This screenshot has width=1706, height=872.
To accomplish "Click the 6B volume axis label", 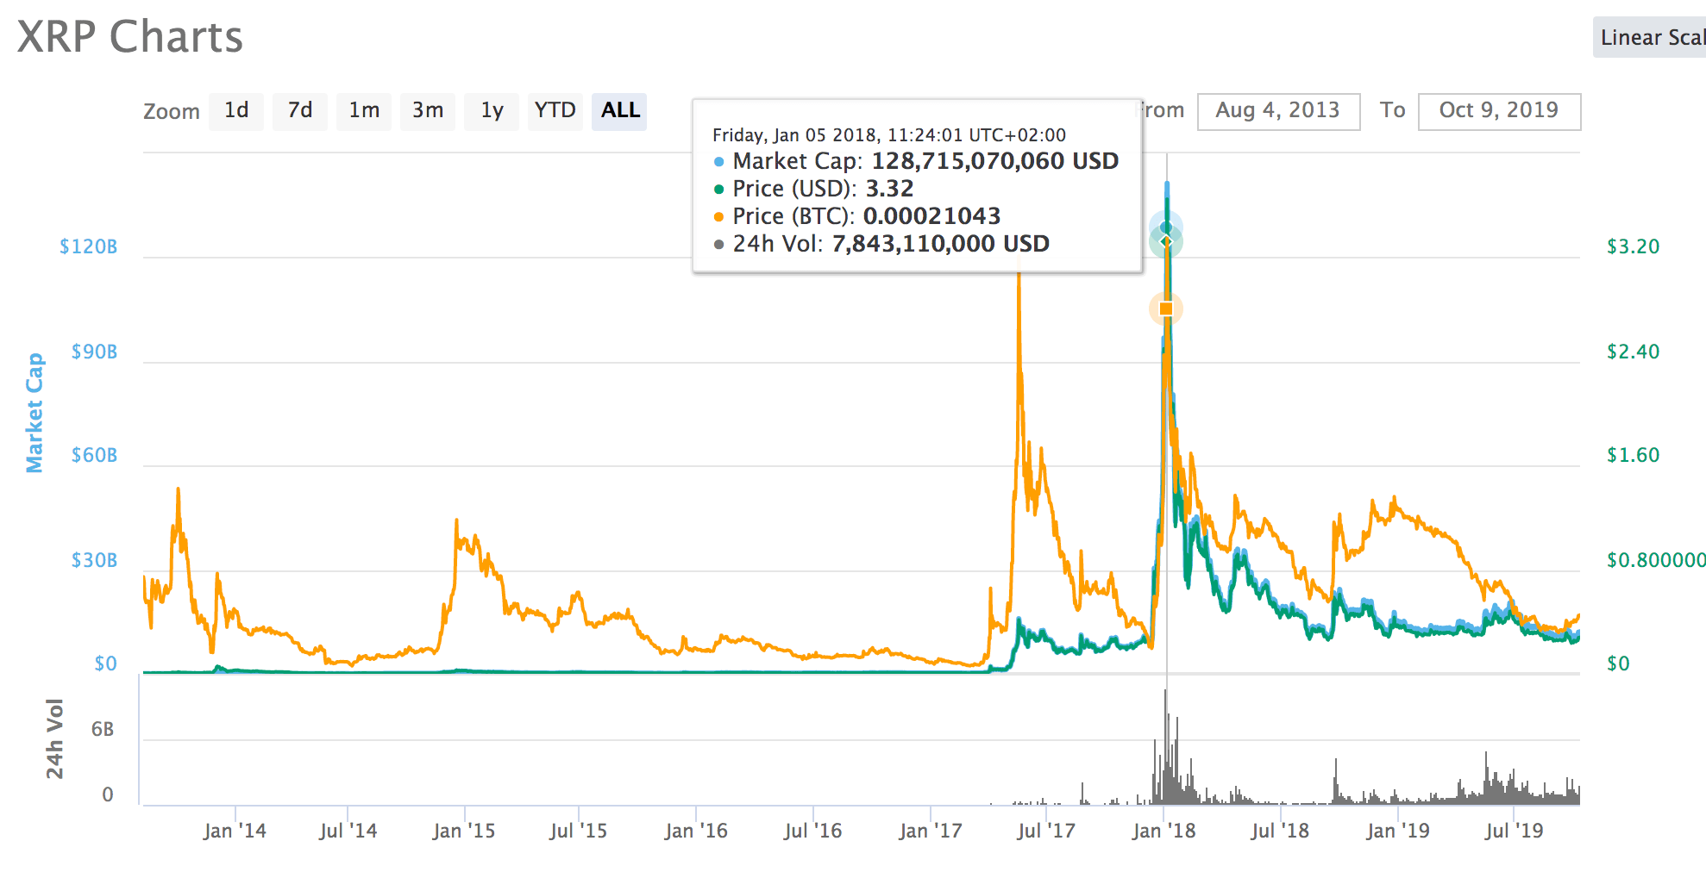I will tap(103, 730).
